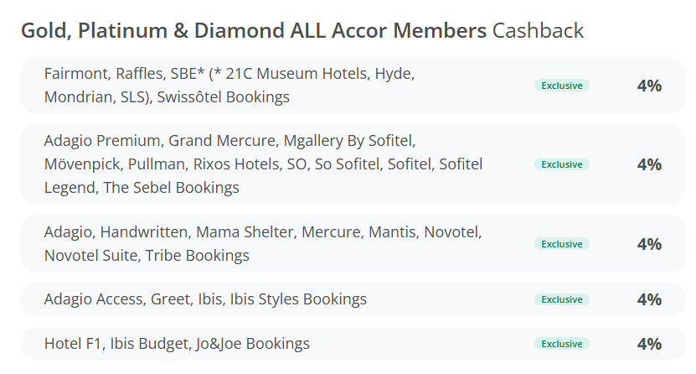The height and width of the screenshot is (374, 696).
Task: Click the 4% rate for Sofitel Legend bookings
Action: 649,164
